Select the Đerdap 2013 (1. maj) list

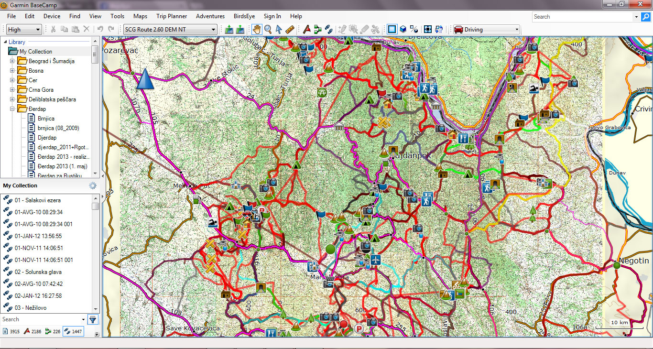[x=62, y=166]
